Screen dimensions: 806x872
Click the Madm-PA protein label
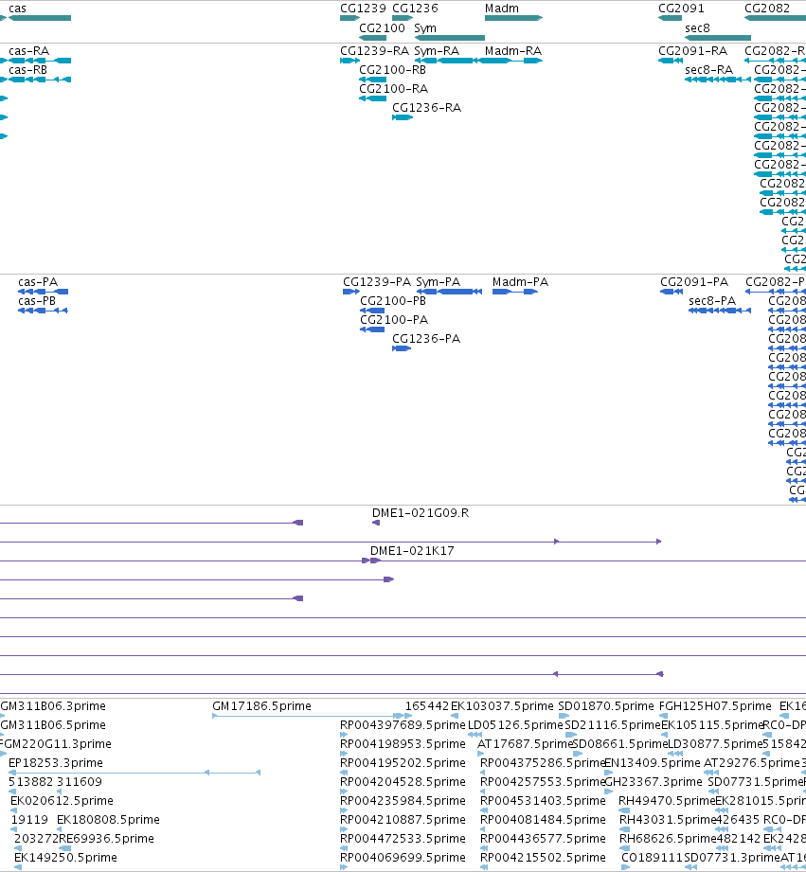tap(520, 282)
